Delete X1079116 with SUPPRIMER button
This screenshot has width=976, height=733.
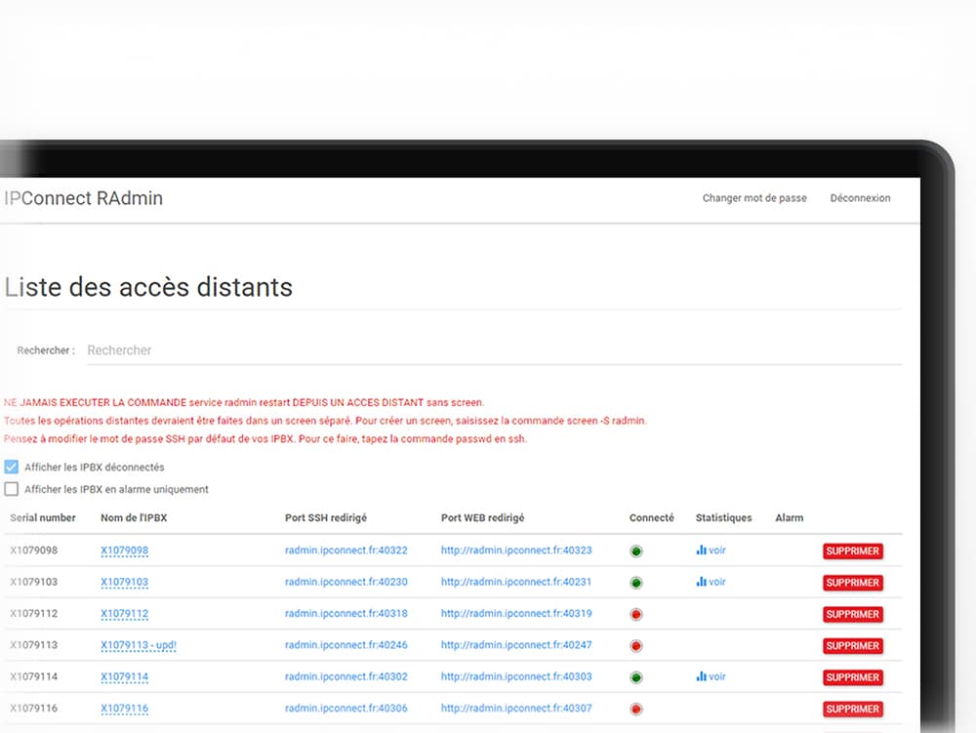pos(853,710)
